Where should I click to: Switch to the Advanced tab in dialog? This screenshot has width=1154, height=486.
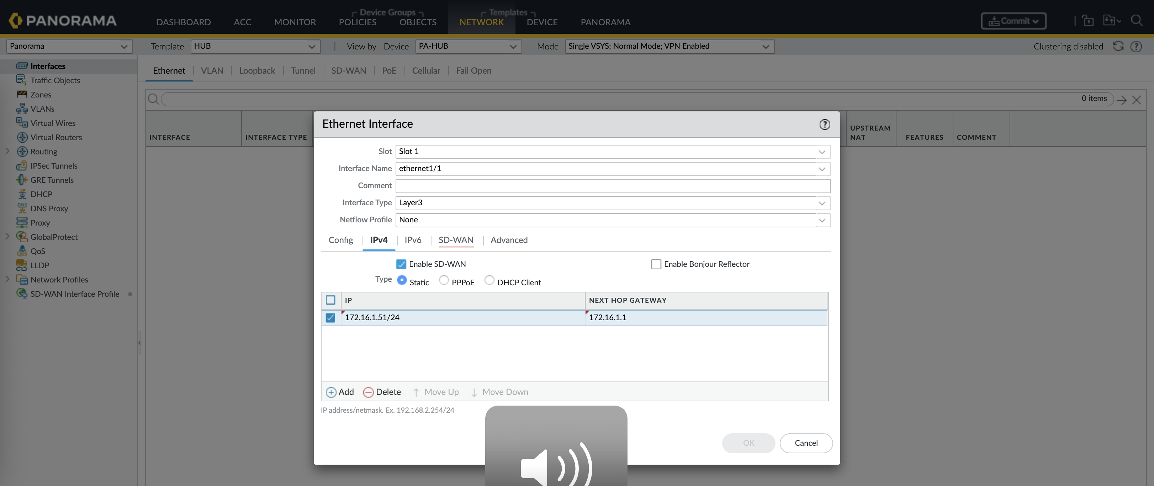[509, 240]
